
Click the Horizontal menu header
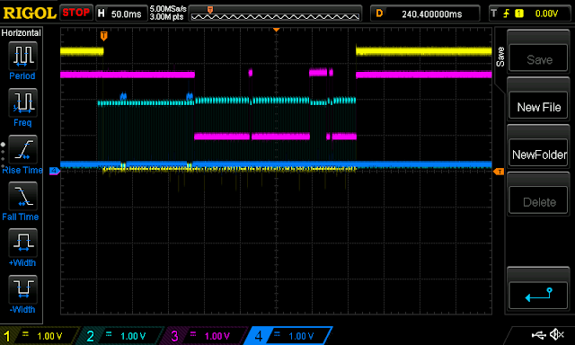(x=21, y=33)
